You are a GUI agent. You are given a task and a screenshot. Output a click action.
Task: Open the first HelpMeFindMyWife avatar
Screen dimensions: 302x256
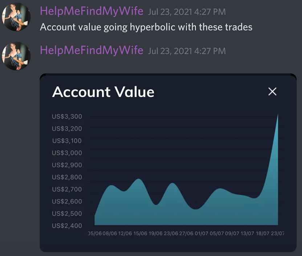pos(16,17)
